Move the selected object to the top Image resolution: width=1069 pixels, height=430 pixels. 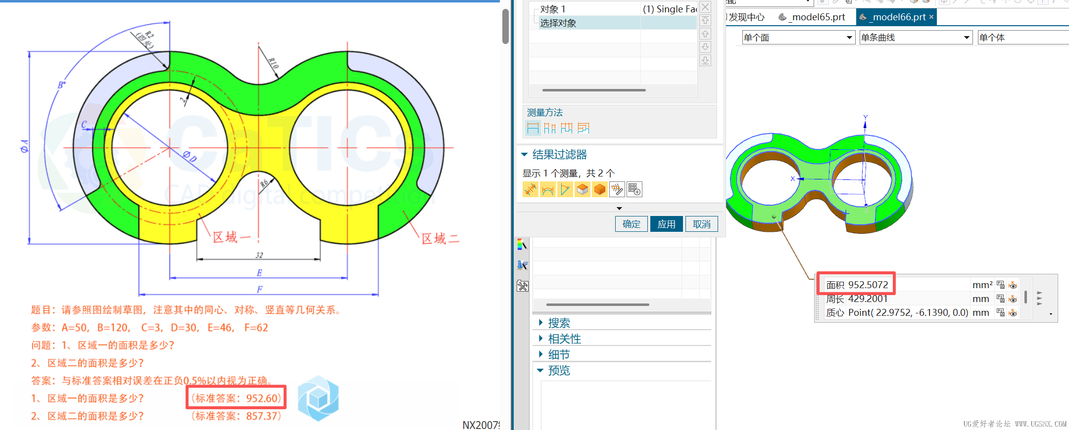click(x=705, y=20)
